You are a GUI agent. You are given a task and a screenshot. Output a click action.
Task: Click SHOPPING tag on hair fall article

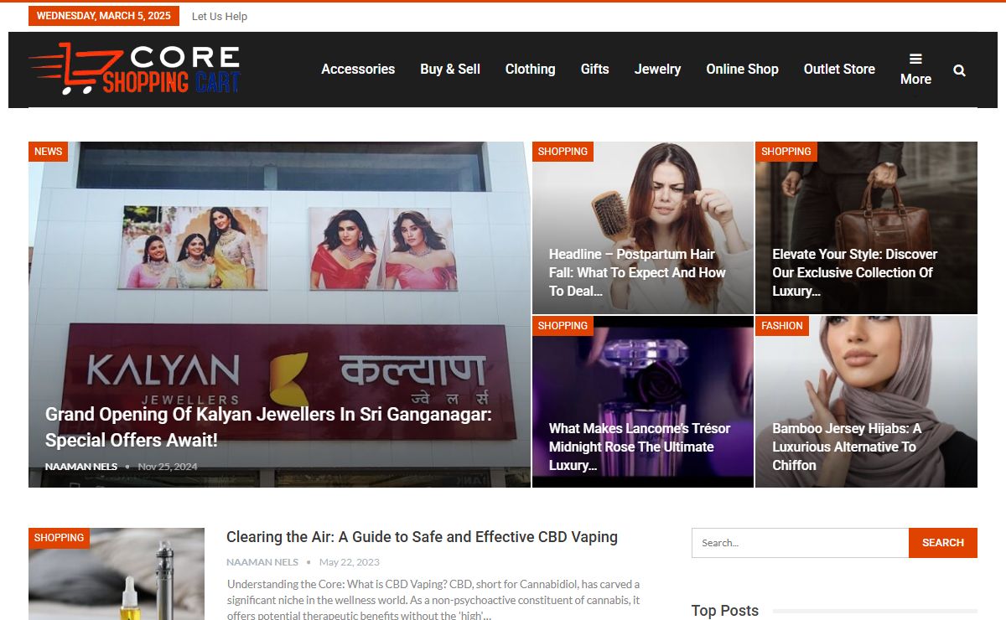(x=563, y=152)
